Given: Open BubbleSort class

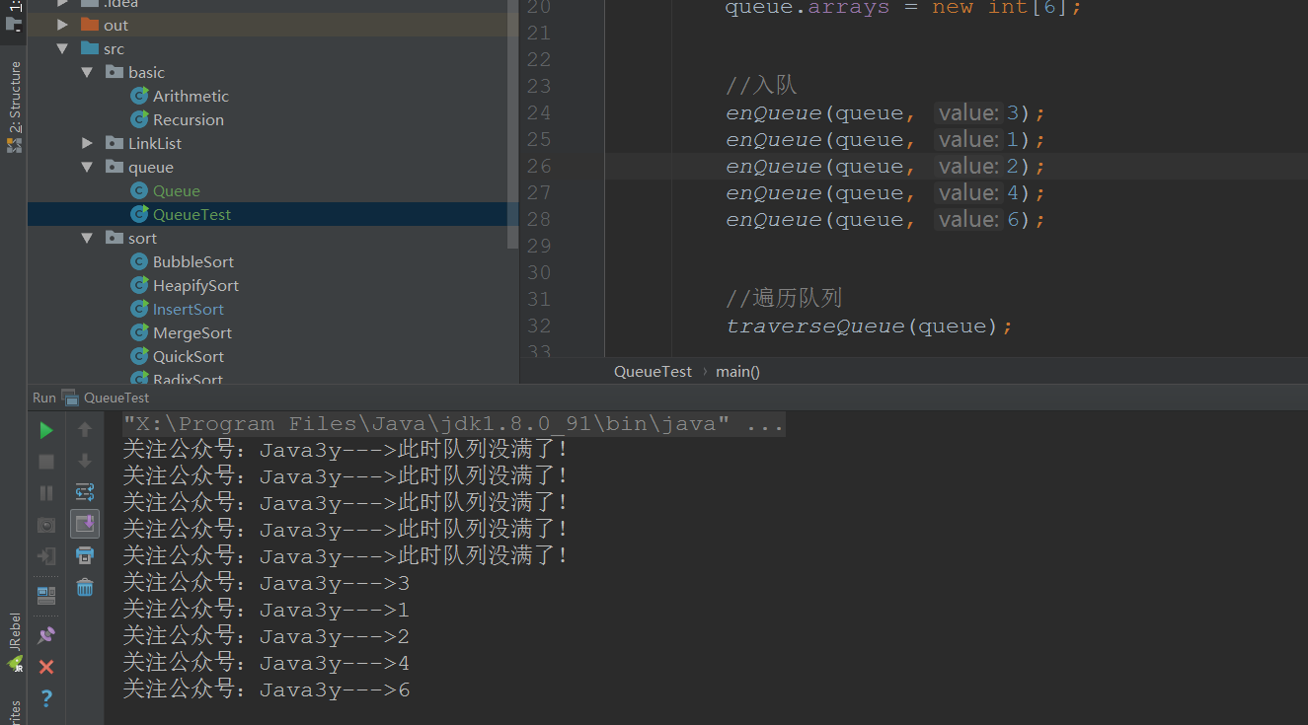Looking at the screenshot, I should pos(193,261).
